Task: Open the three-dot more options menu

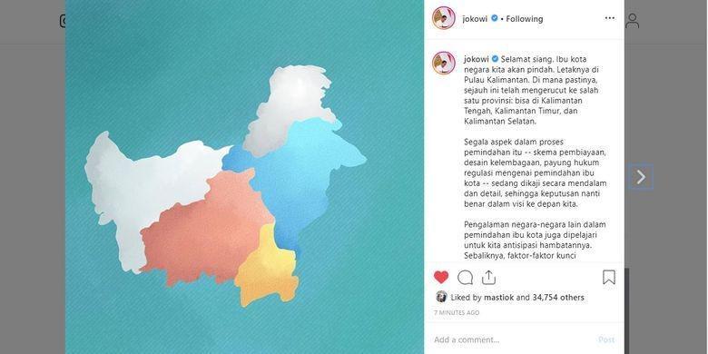Action: click(610, 18)
